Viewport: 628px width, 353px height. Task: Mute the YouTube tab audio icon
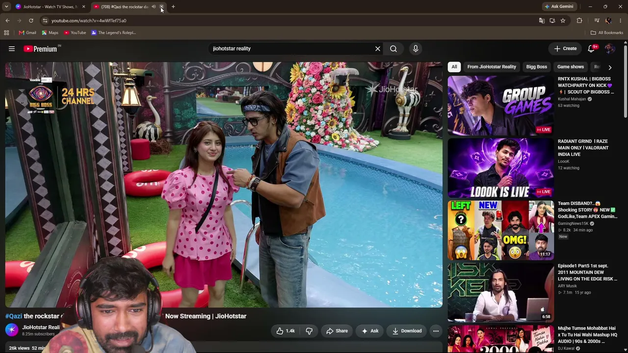point(154,7)
